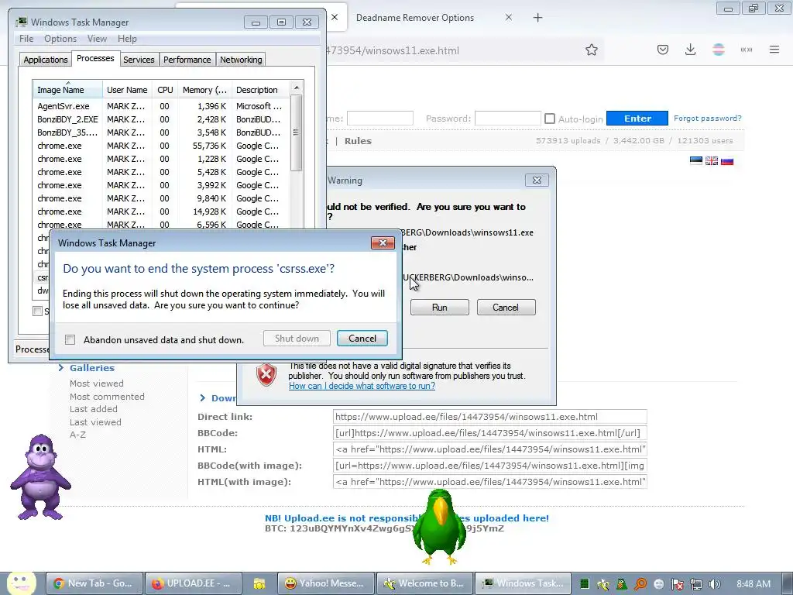Image resolution: width=793 pixels, height=595 pixels.
Task: Sort processes by Image Name column
Action: (67, 90)
